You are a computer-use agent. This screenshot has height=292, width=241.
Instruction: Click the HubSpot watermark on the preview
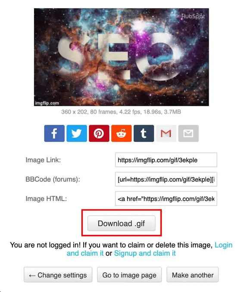pos(193,16)
